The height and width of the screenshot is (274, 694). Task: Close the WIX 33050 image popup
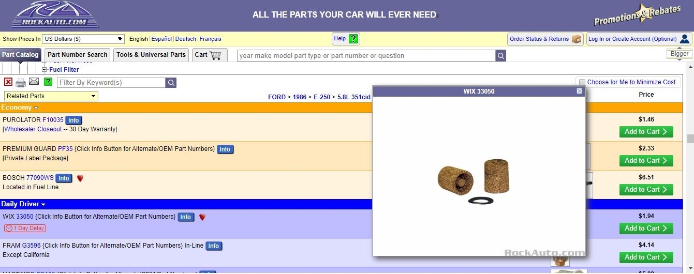580,91
